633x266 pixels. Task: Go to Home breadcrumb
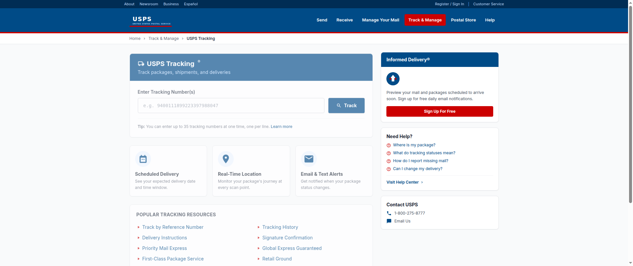[135, 39]
